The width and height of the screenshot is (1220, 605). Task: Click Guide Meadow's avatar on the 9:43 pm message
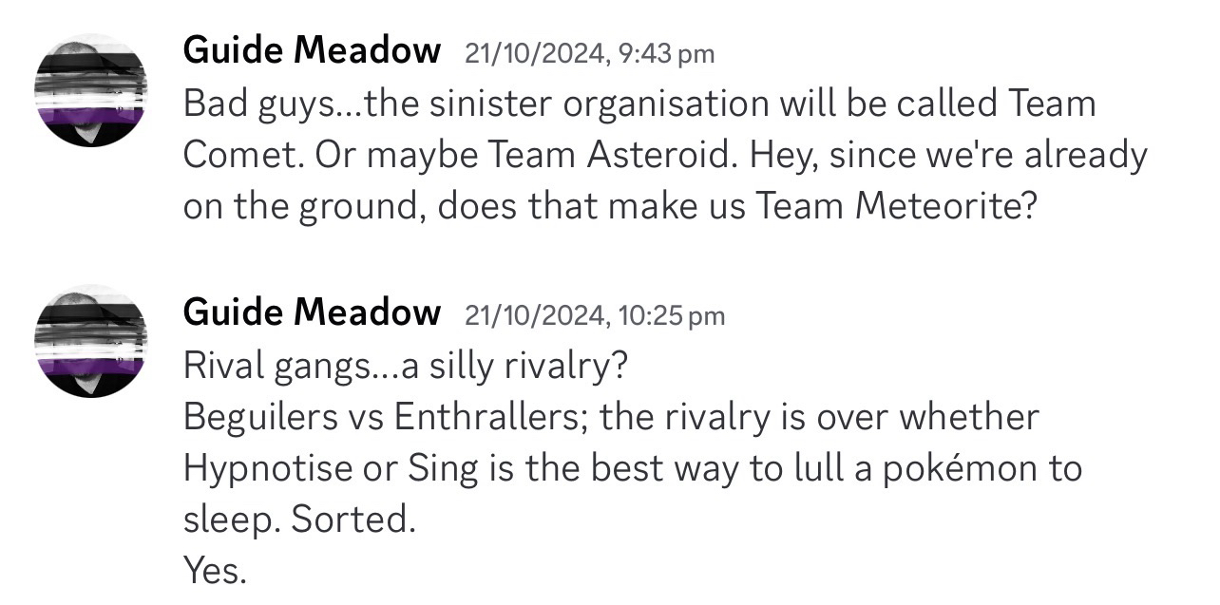(x=91, y=91)
